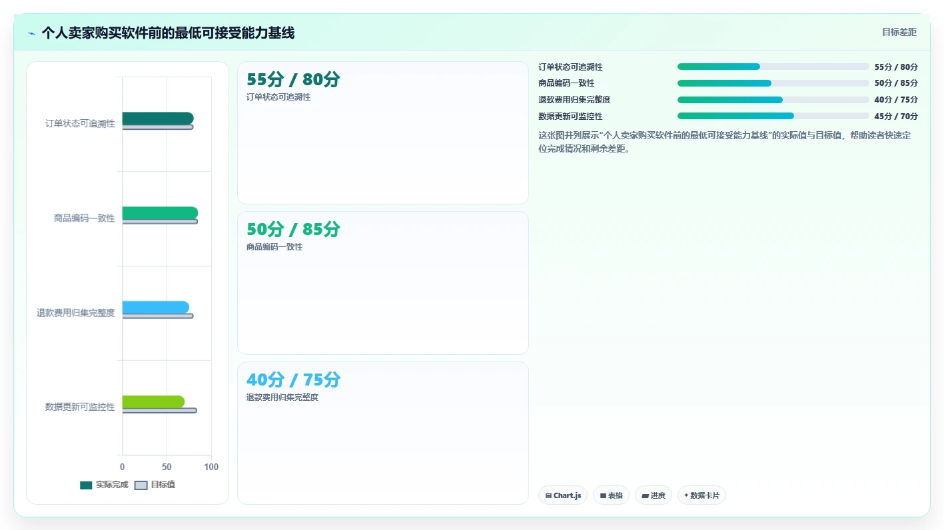The width and height of the screenshot is (944, 530).
Task: Click the 商品编码一致性 chart axis label
Action: [85, 218]
